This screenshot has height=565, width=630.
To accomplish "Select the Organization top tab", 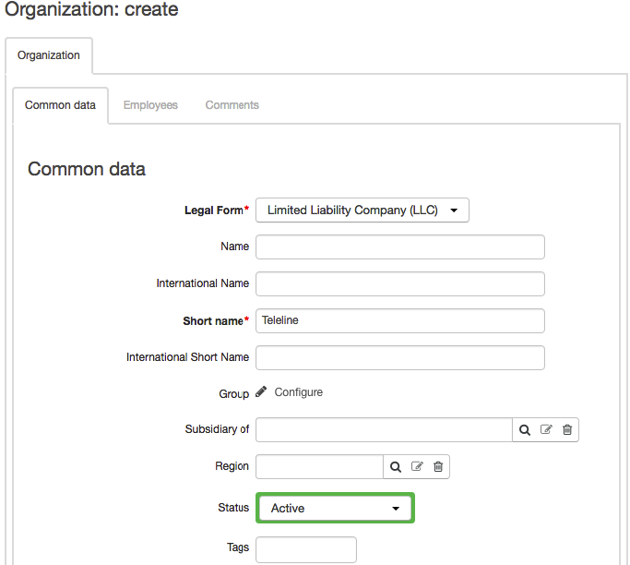I will click(49, 55).
